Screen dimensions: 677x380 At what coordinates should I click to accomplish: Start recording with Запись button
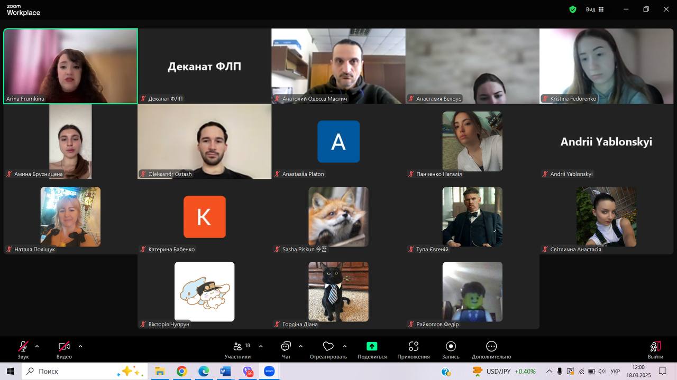tap(451, 350)
